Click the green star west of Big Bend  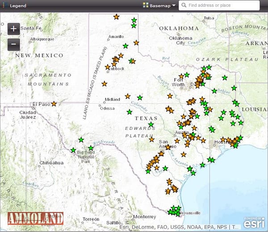click(x=73, y=150)
